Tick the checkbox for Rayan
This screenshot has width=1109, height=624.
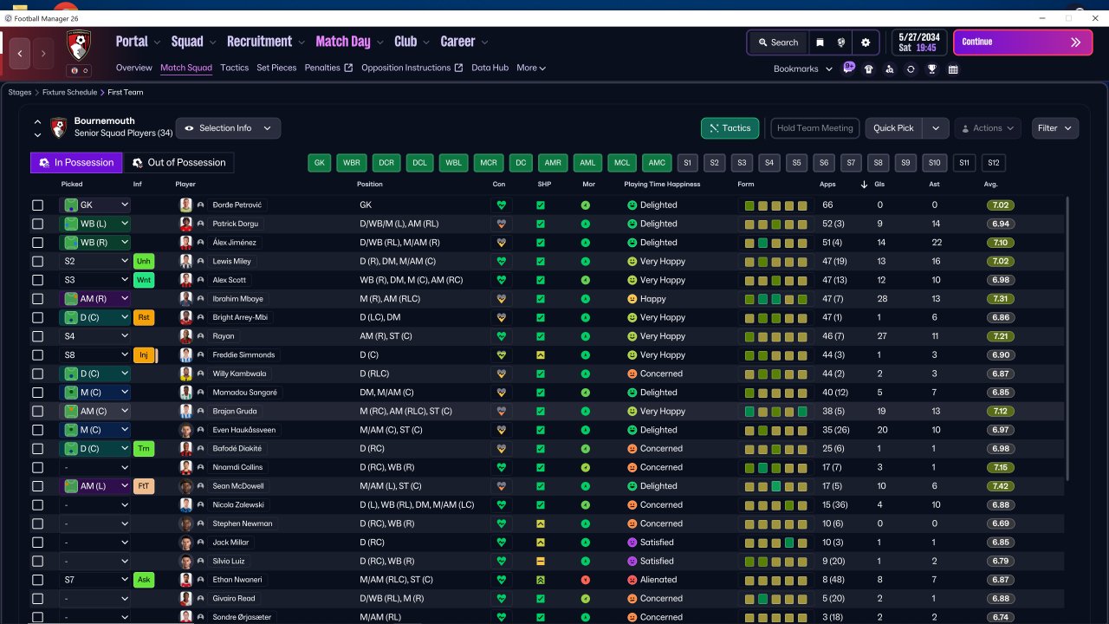coord(37,336)
